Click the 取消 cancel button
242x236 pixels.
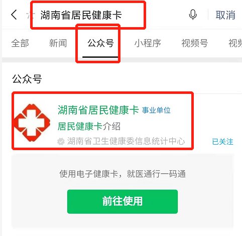(225, 15)
